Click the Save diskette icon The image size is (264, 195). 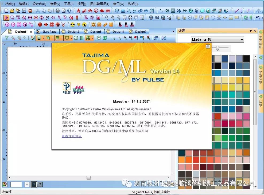[24, 11]
